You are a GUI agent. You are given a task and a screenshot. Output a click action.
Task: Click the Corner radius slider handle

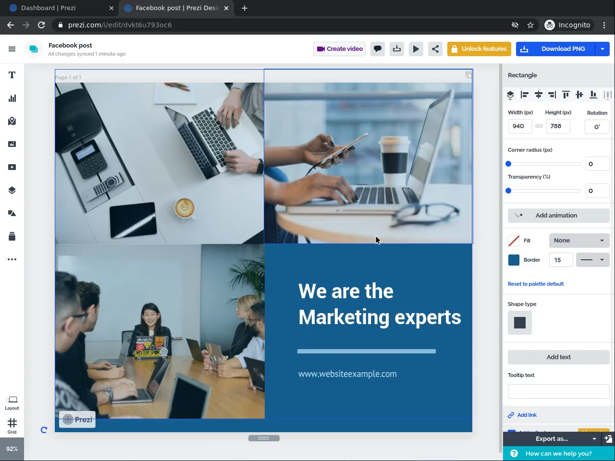508,164
